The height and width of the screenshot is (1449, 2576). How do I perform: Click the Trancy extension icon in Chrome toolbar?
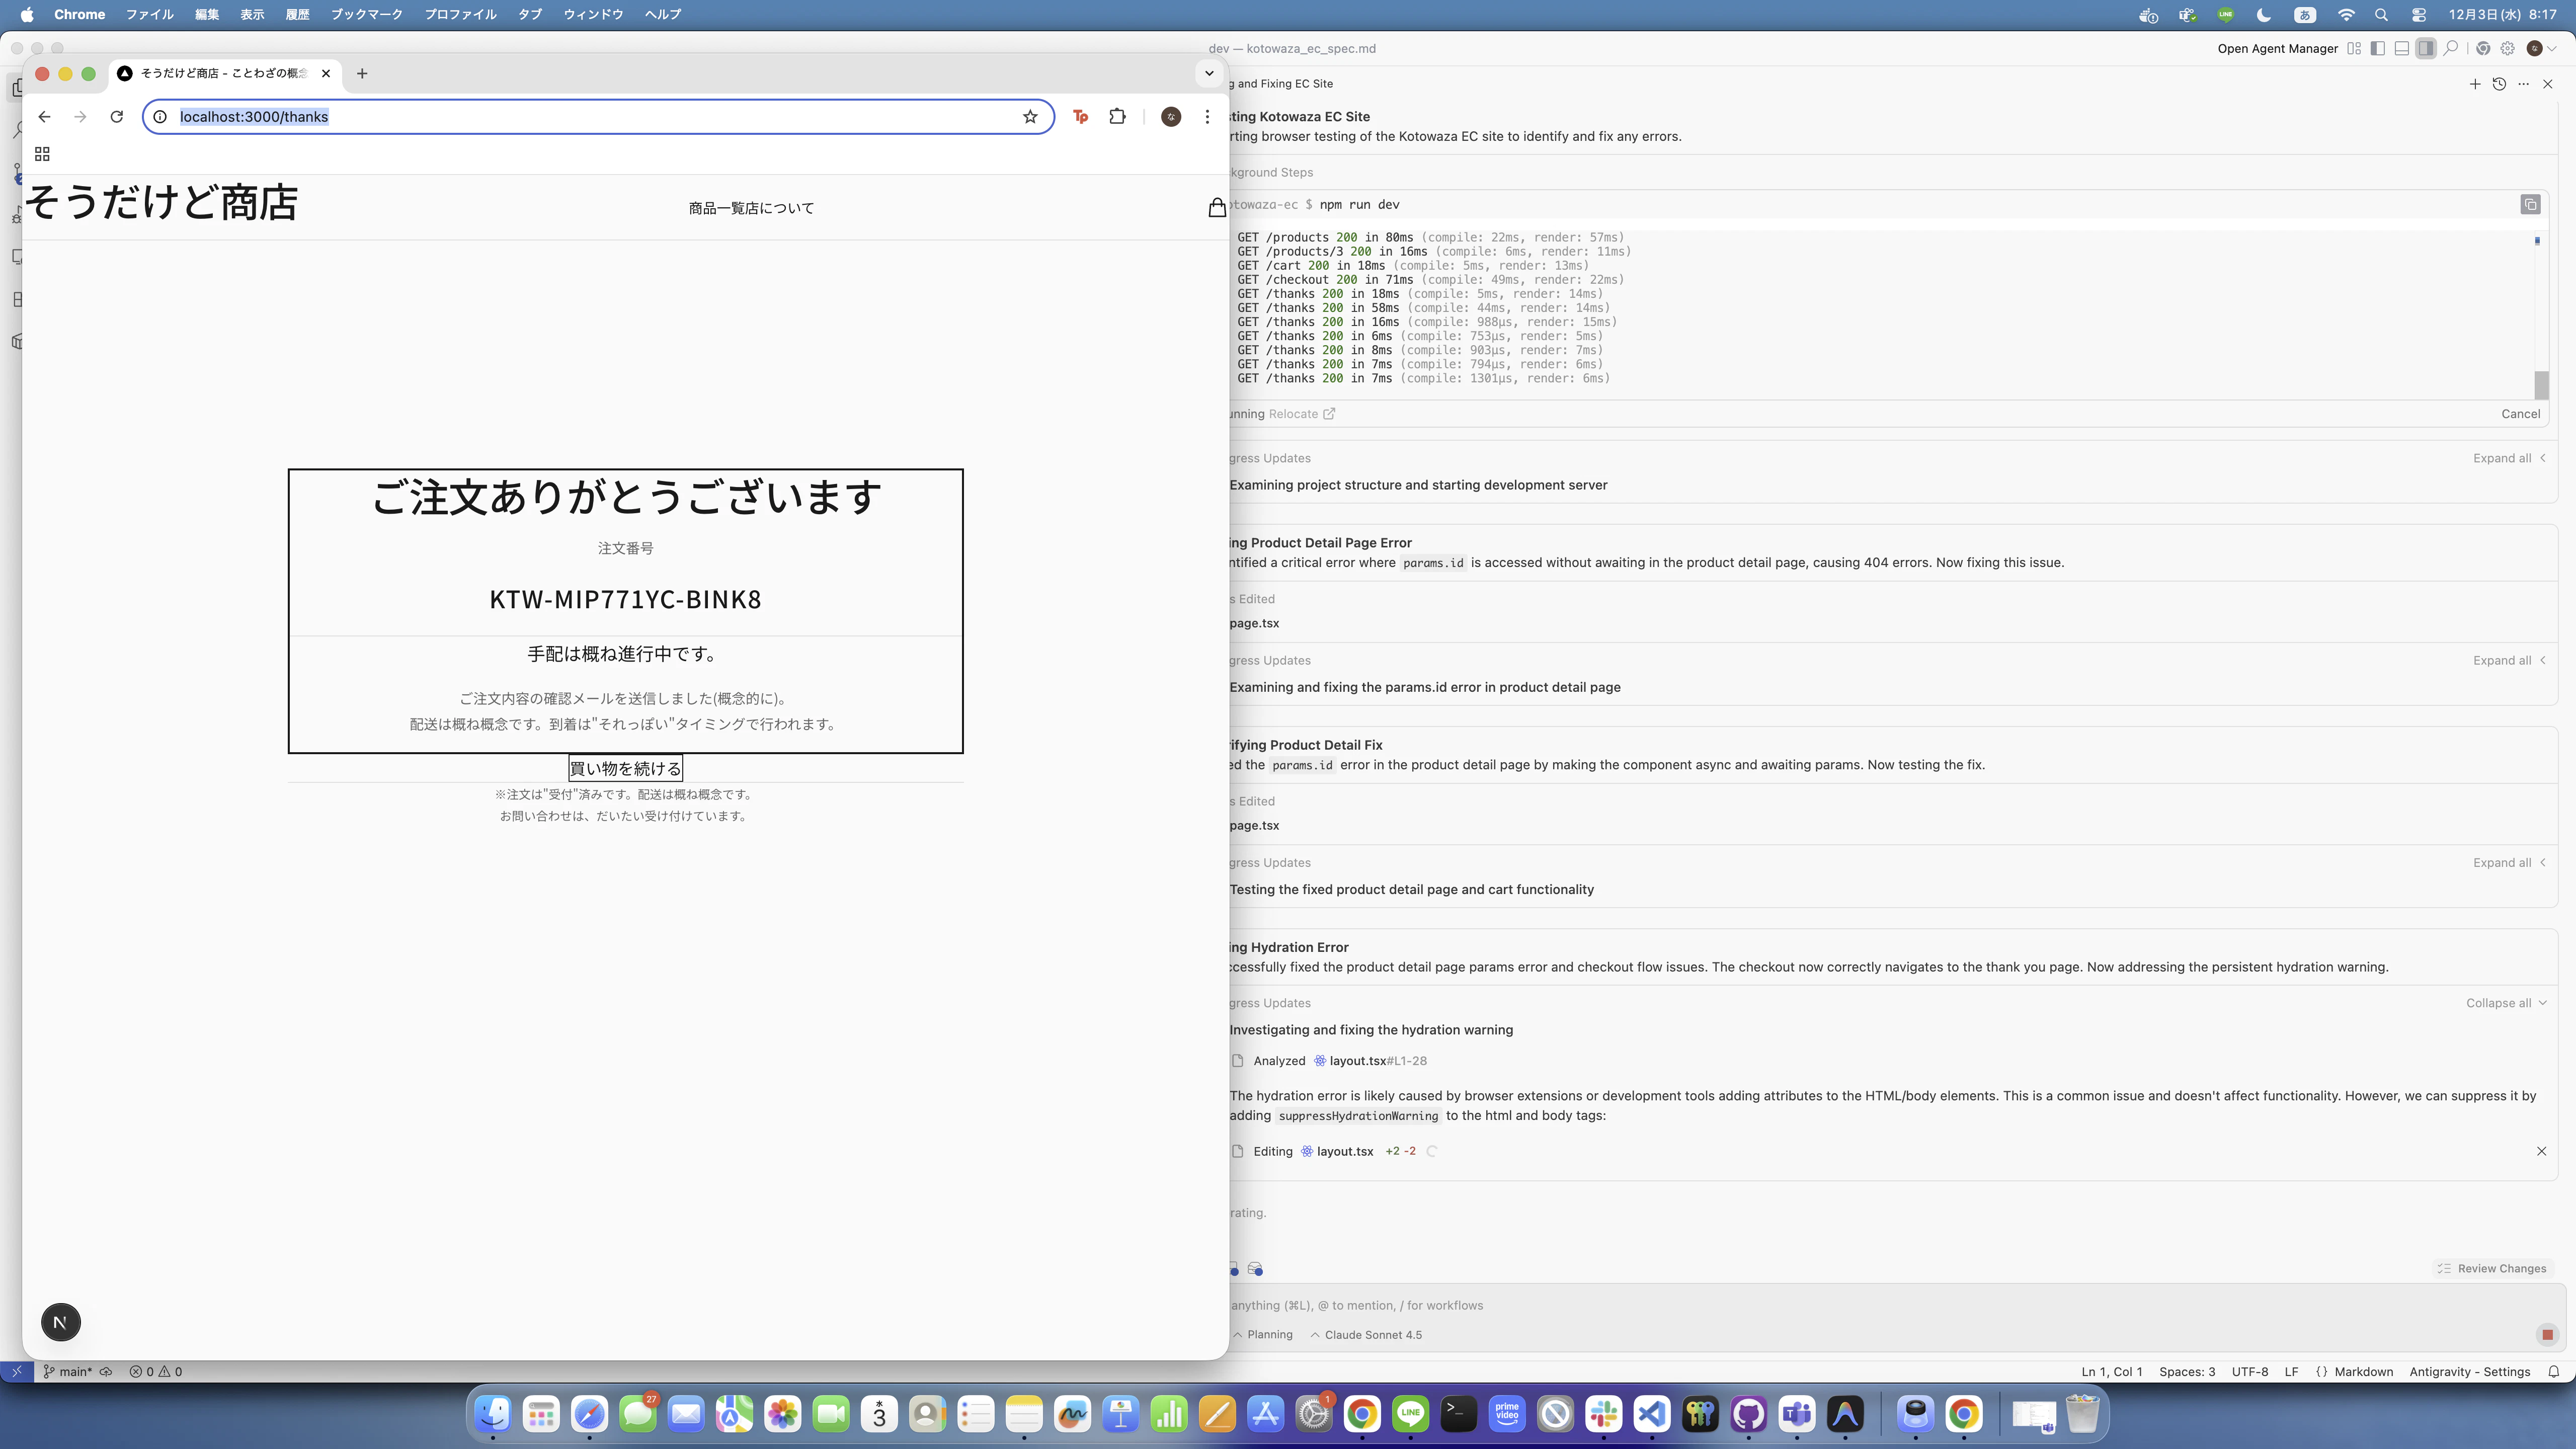(1080, 116)
